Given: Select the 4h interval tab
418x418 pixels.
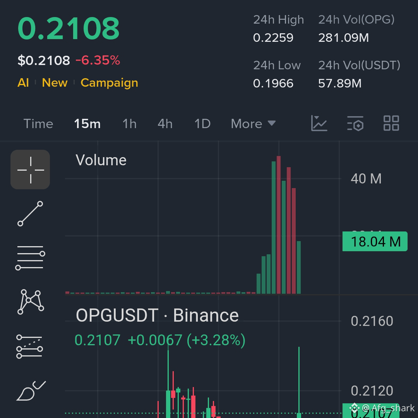Looking at the screenshot, I should tap(165, 124).
